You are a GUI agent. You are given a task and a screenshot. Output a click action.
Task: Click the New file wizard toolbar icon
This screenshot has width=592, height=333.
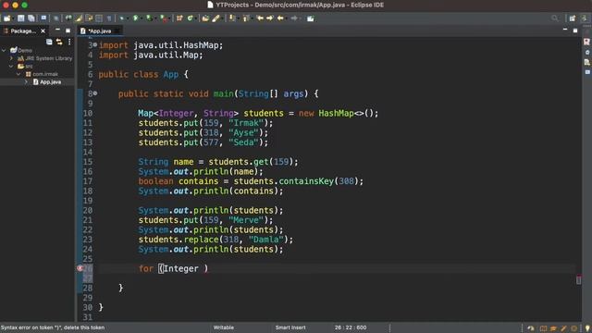click(6, 18)
